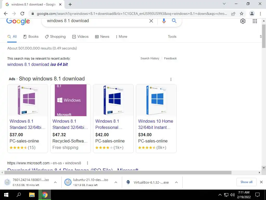The height and width of the screenshot is (200, 266).
Task: Open the Google apps grid
Action: tap(255, 21)
